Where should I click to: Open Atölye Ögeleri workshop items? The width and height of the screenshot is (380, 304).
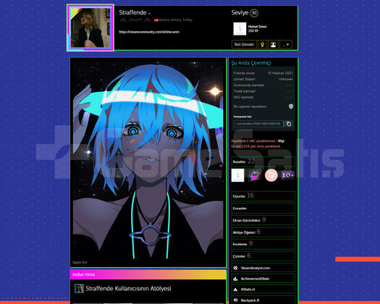click(x=263, y=232)
